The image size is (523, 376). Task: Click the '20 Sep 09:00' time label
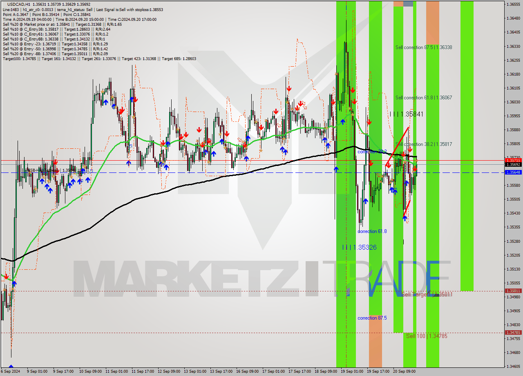[x=404, y=372]
